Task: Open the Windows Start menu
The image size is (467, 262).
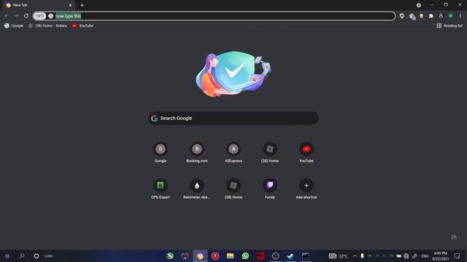Action: [x=7, y=255]
